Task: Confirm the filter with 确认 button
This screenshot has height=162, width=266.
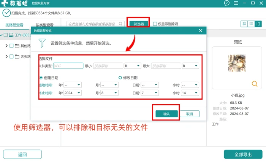Action: [166, 114]
